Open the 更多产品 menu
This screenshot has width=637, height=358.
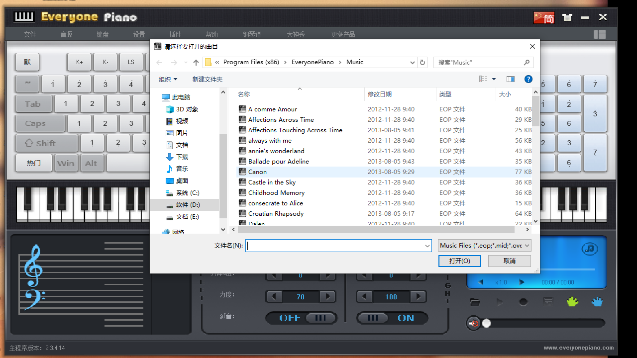[343, 34]
